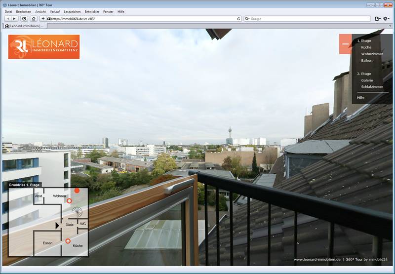
Task: Click the browser forward arrow
Action: tap(14, 19)
